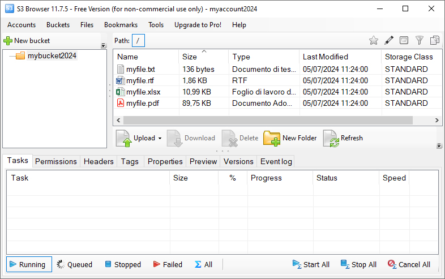Open the Accounts menu
Screen dimensions: 445x279
click(22, 25)
